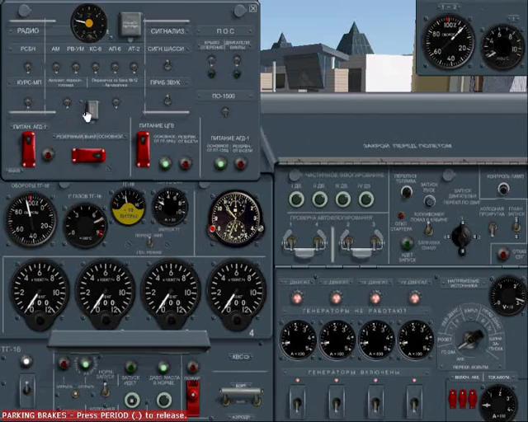Lift the red ПИТАНИЕ ЦГВ switch guard

(144, 150)
